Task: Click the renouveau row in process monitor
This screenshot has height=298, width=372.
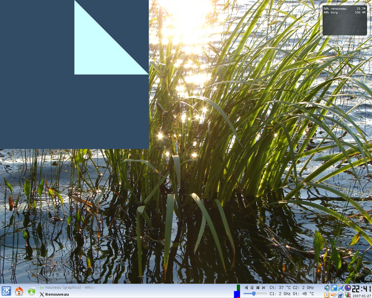Action: 344,9
